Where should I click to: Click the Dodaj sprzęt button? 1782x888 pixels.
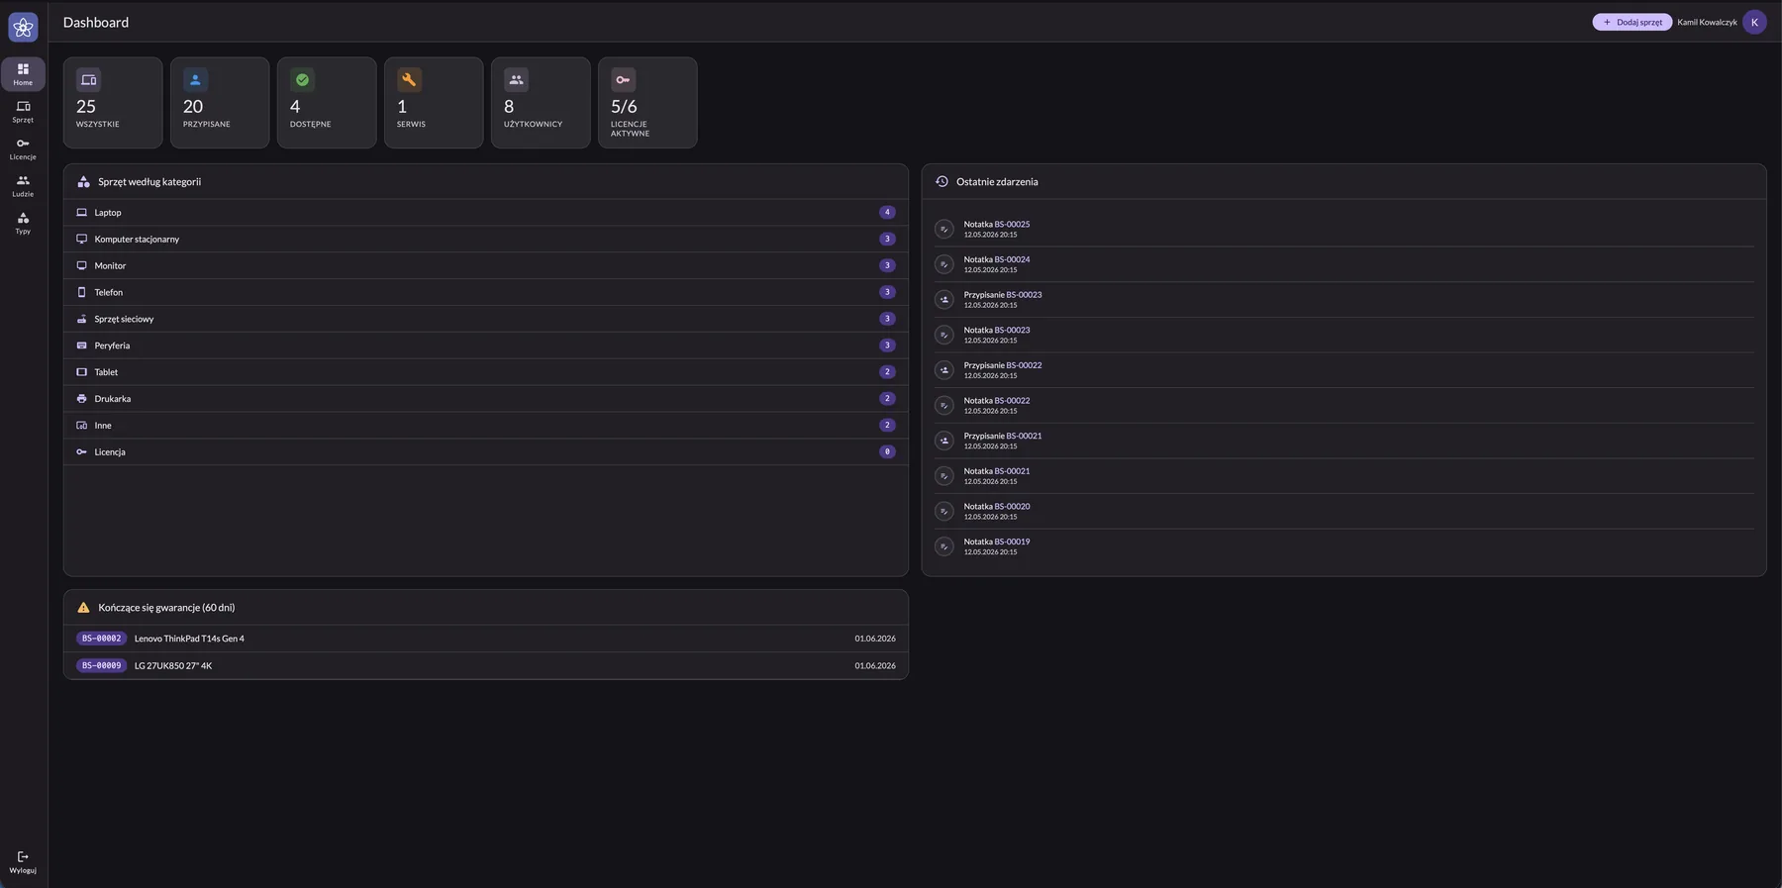1632,22
